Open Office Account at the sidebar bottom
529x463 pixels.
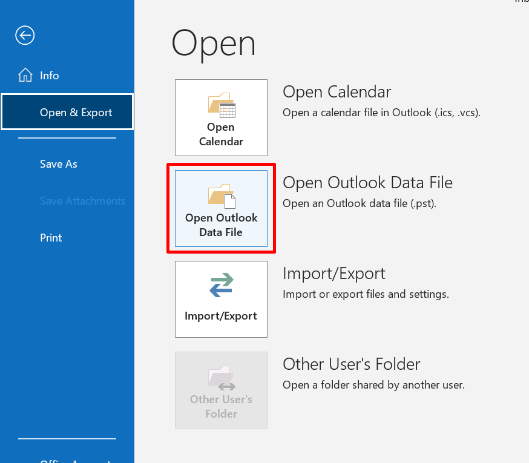67,460
